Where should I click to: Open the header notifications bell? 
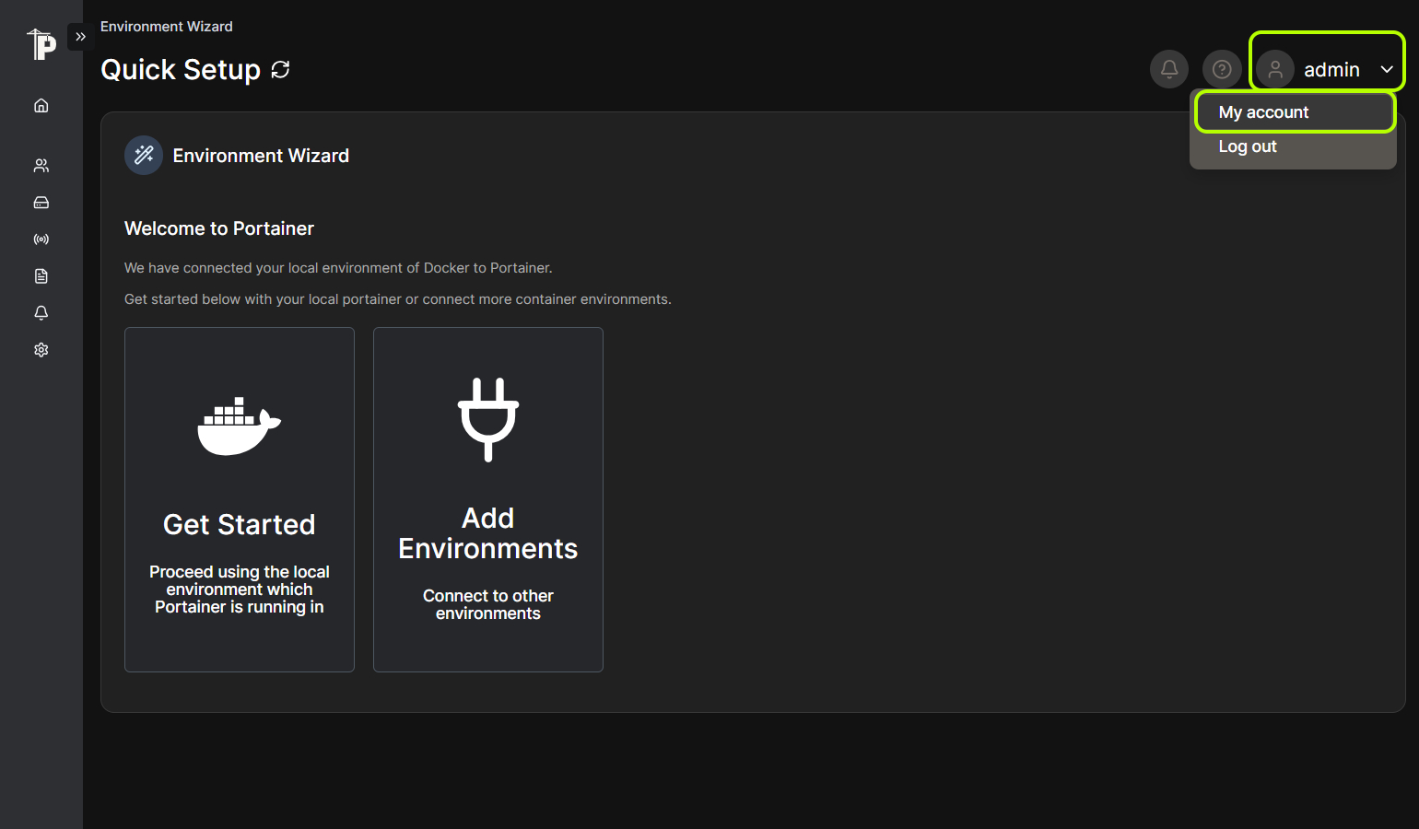coord(1169,69)
